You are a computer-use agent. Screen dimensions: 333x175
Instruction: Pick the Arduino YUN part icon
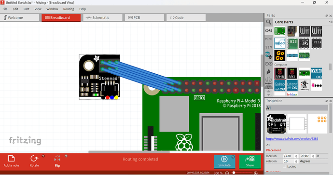tap(317, 73)
